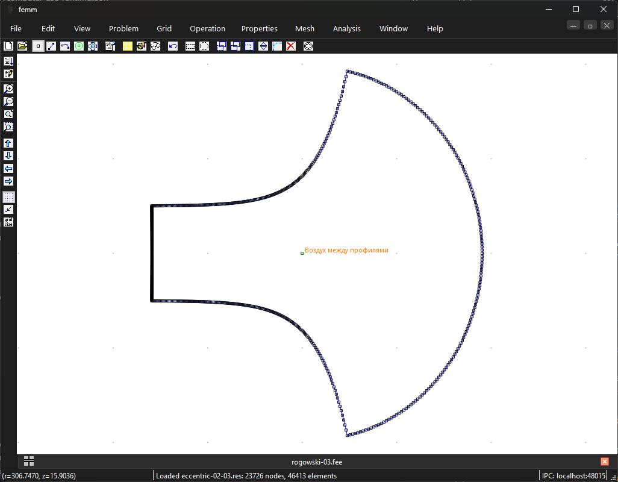Toggle the grid display button
618x482 pixels.
click(8, 196)
